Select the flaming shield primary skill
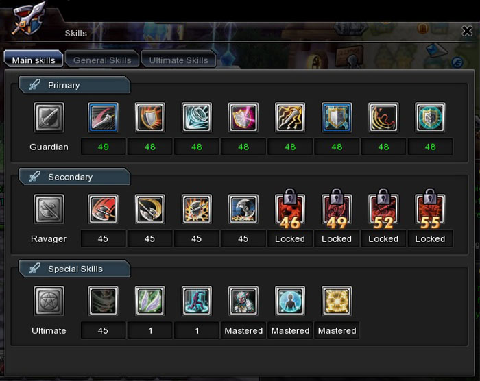480x381 pixels. (150, 117)
